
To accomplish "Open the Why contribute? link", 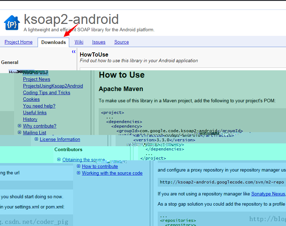I will pos(40,126).
